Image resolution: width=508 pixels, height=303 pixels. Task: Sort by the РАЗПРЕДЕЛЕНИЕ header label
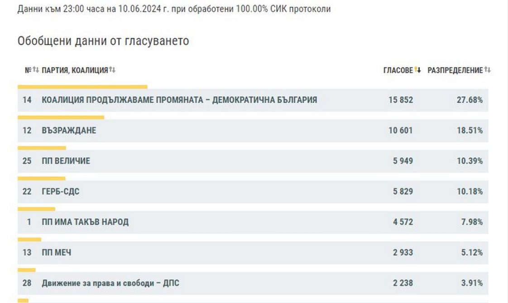[455, 71]
